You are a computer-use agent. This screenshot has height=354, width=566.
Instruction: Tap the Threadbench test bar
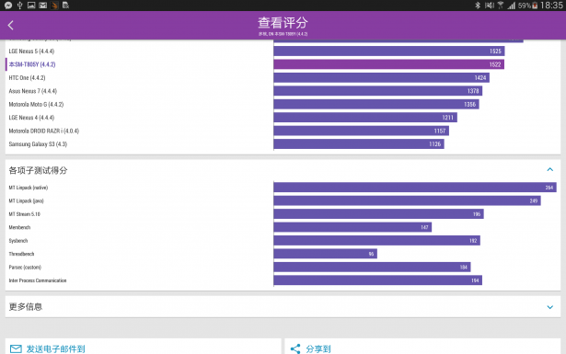(x=325, y=254)
